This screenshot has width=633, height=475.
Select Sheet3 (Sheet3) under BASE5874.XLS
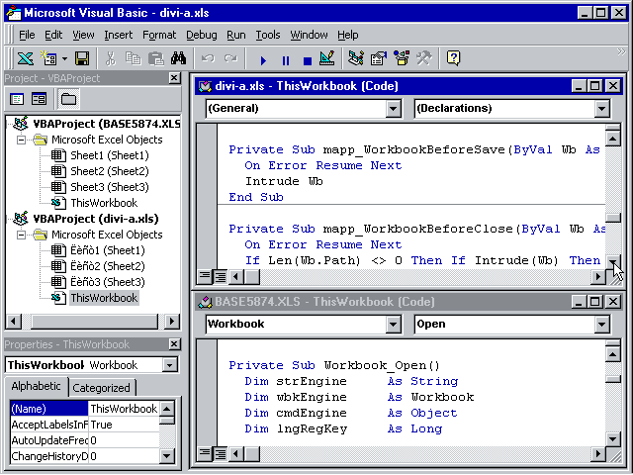[110, 187]
